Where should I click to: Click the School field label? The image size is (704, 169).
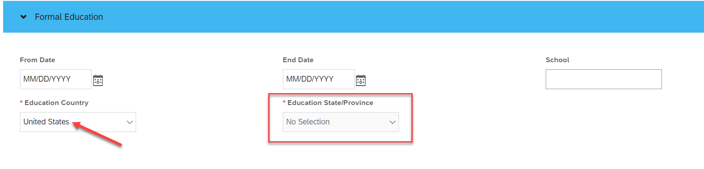point(557,60)
